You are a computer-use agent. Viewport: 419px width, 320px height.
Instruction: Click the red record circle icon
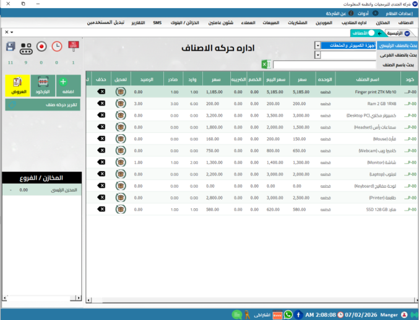tap(41, 46)
